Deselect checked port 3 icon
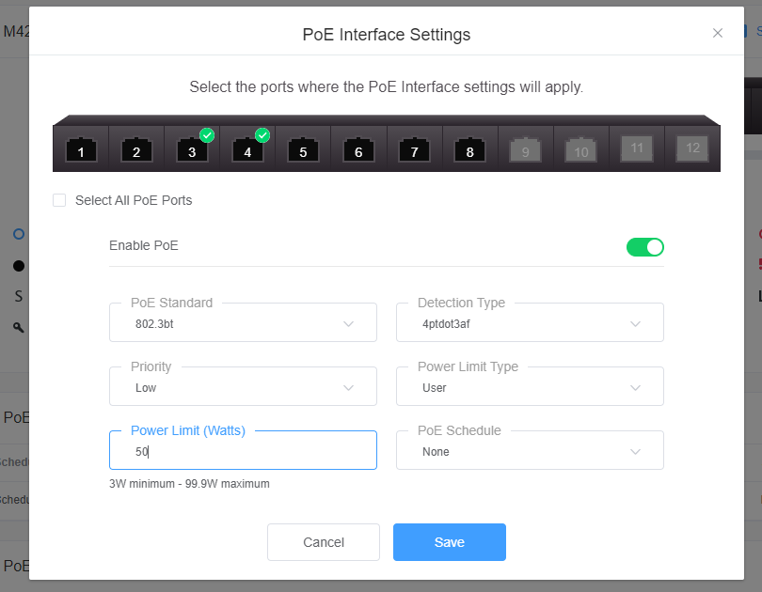Image resolution: width=762 pixels, height=592 pixels. tap(192, 150)
